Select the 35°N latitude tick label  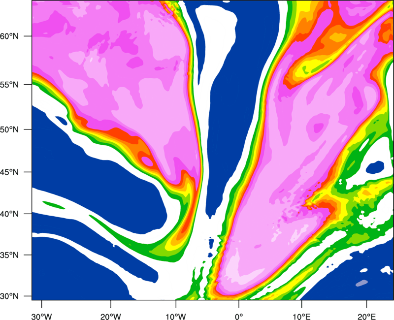[9, 255]
